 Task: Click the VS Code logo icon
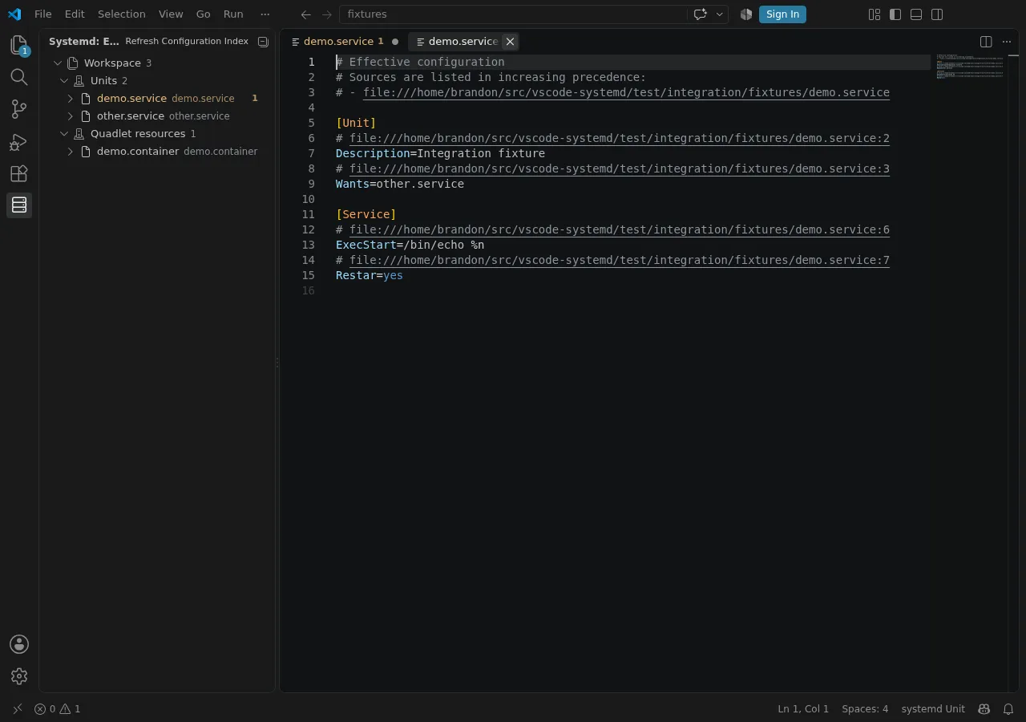coord(14,14)
